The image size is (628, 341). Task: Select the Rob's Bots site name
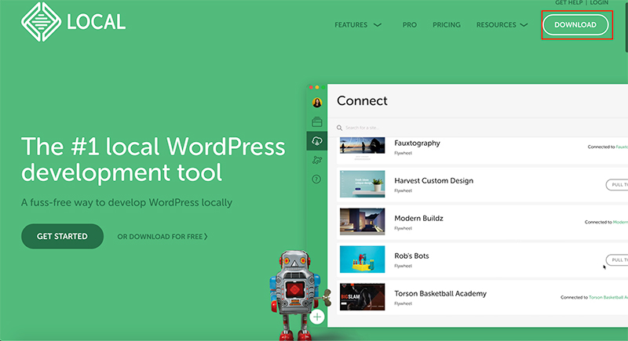pos(411,256)
